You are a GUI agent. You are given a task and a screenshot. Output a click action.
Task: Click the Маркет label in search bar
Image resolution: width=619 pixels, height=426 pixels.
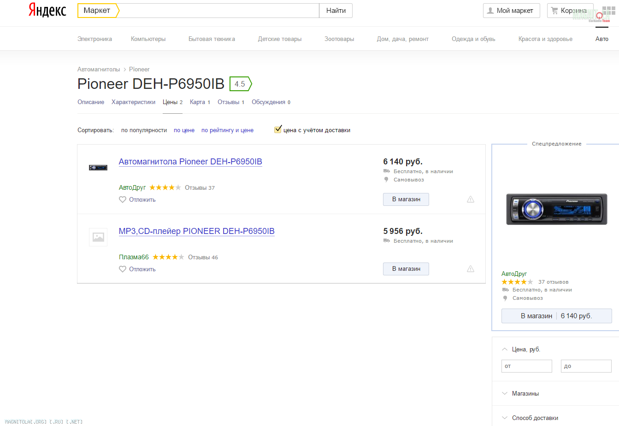click(97, 11)
